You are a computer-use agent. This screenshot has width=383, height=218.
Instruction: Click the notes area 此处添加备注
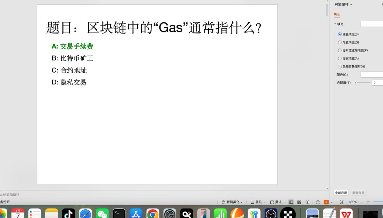(x=10, y=194)
